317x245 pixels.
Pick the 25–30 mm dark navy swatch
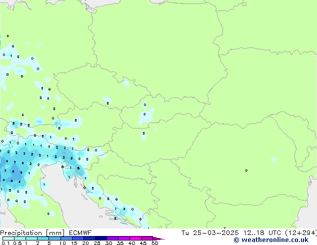coord(100,238)
